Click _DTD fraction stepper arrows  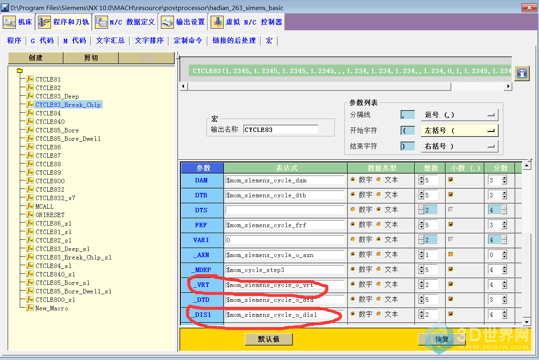click(504, 299)
